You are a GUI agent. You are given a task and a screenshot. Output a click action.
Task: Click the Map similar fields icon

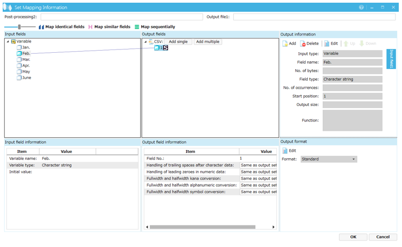click(x=91, y=27)
